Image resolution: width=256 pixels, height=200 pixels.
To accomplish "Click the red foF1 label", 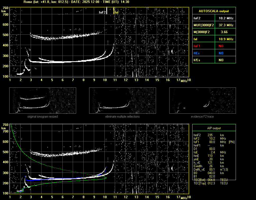I will pyautogui.click(x=197, y=46).
